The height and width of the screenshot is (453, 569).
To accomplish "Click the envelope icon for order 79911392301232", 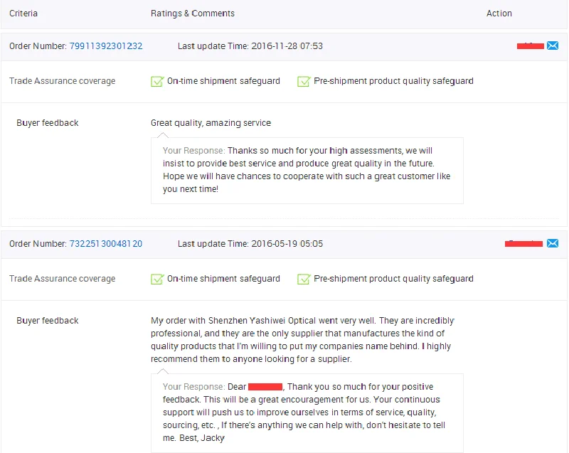I will (x=553, y=46).
